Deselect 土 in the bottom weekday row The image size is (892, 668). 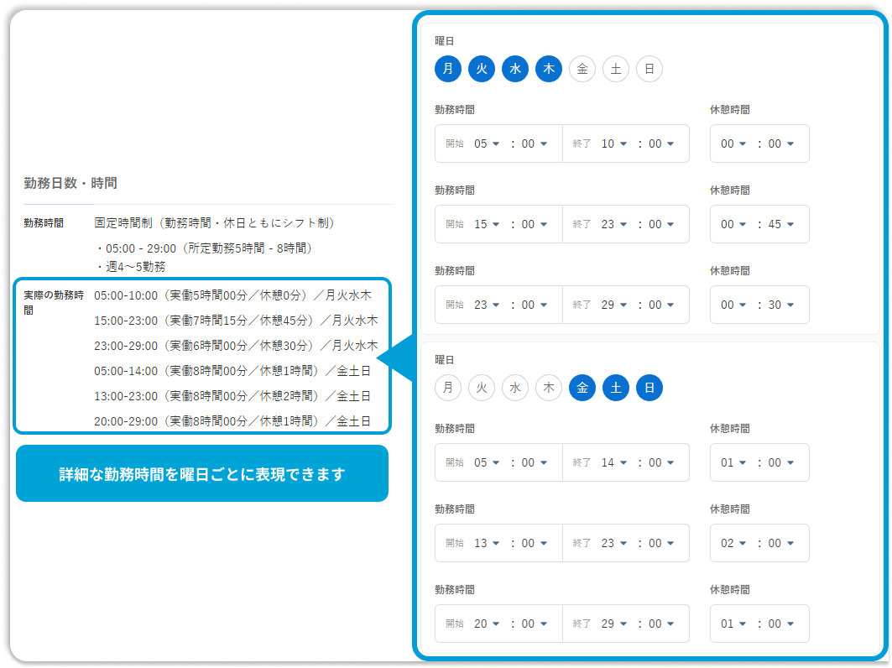point(616,388)
